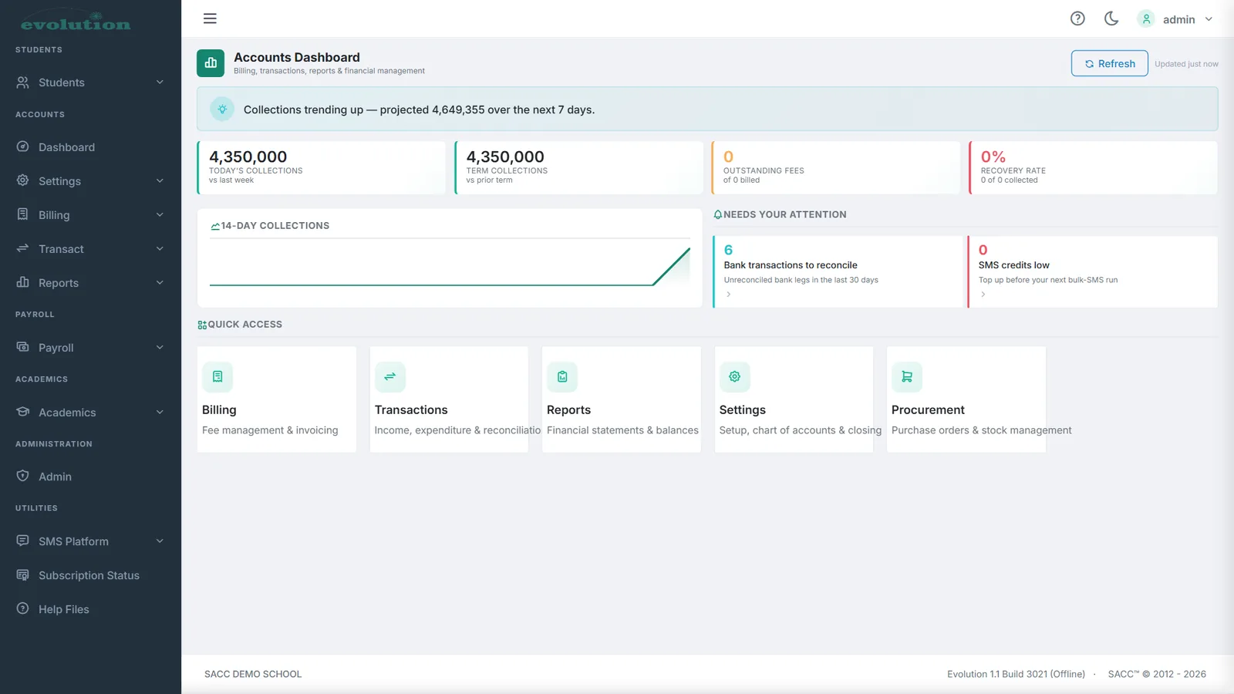Open the admin account dropdown chevron
This screenshot has width=1234, height=694.
pos(1209,19)
